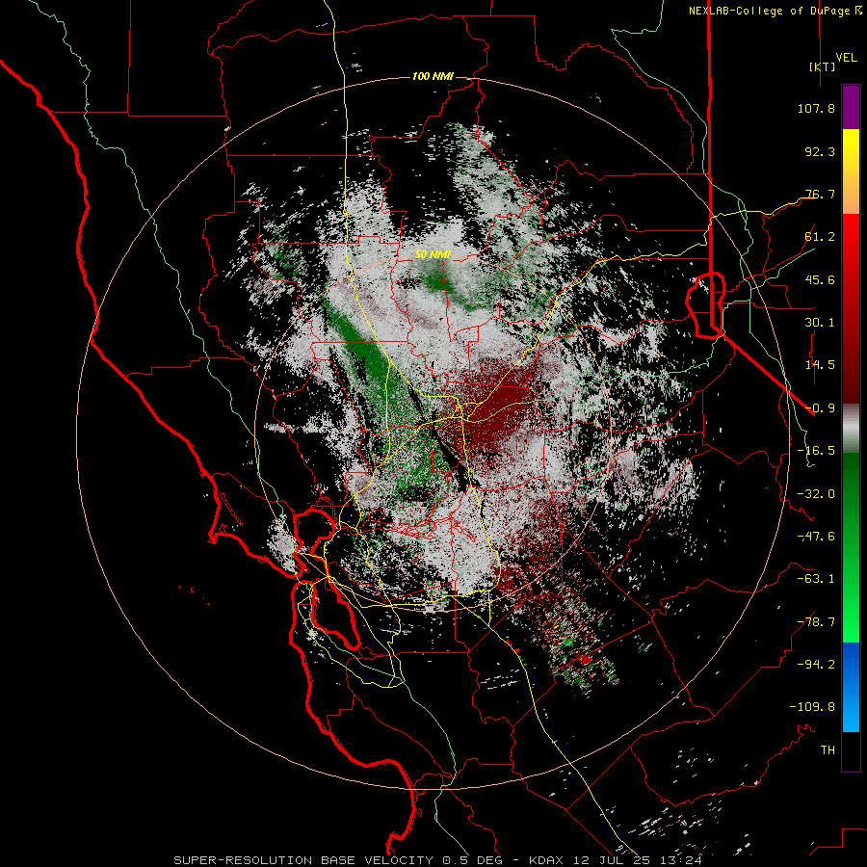The image size is (867, 867).
Task: Click the -94.2 legend value
Action: click(x=816, y=664)
